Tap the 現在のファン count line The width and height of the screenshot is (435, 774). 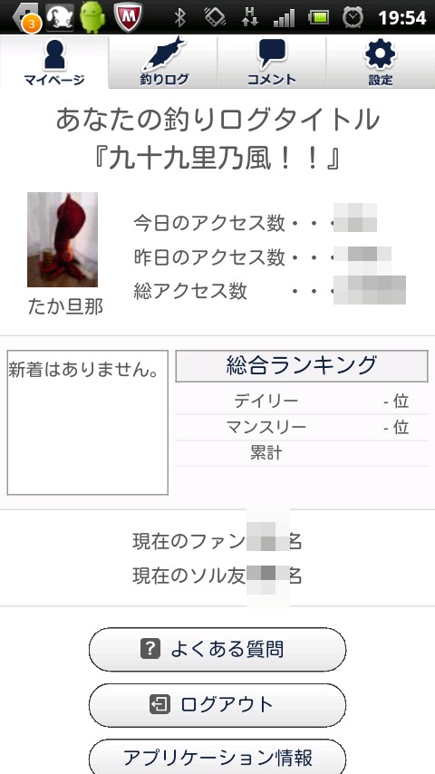point(217,541)
